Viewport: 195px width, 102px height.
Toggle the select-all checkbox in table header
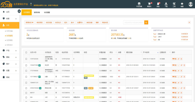click(x=26, y=53)
